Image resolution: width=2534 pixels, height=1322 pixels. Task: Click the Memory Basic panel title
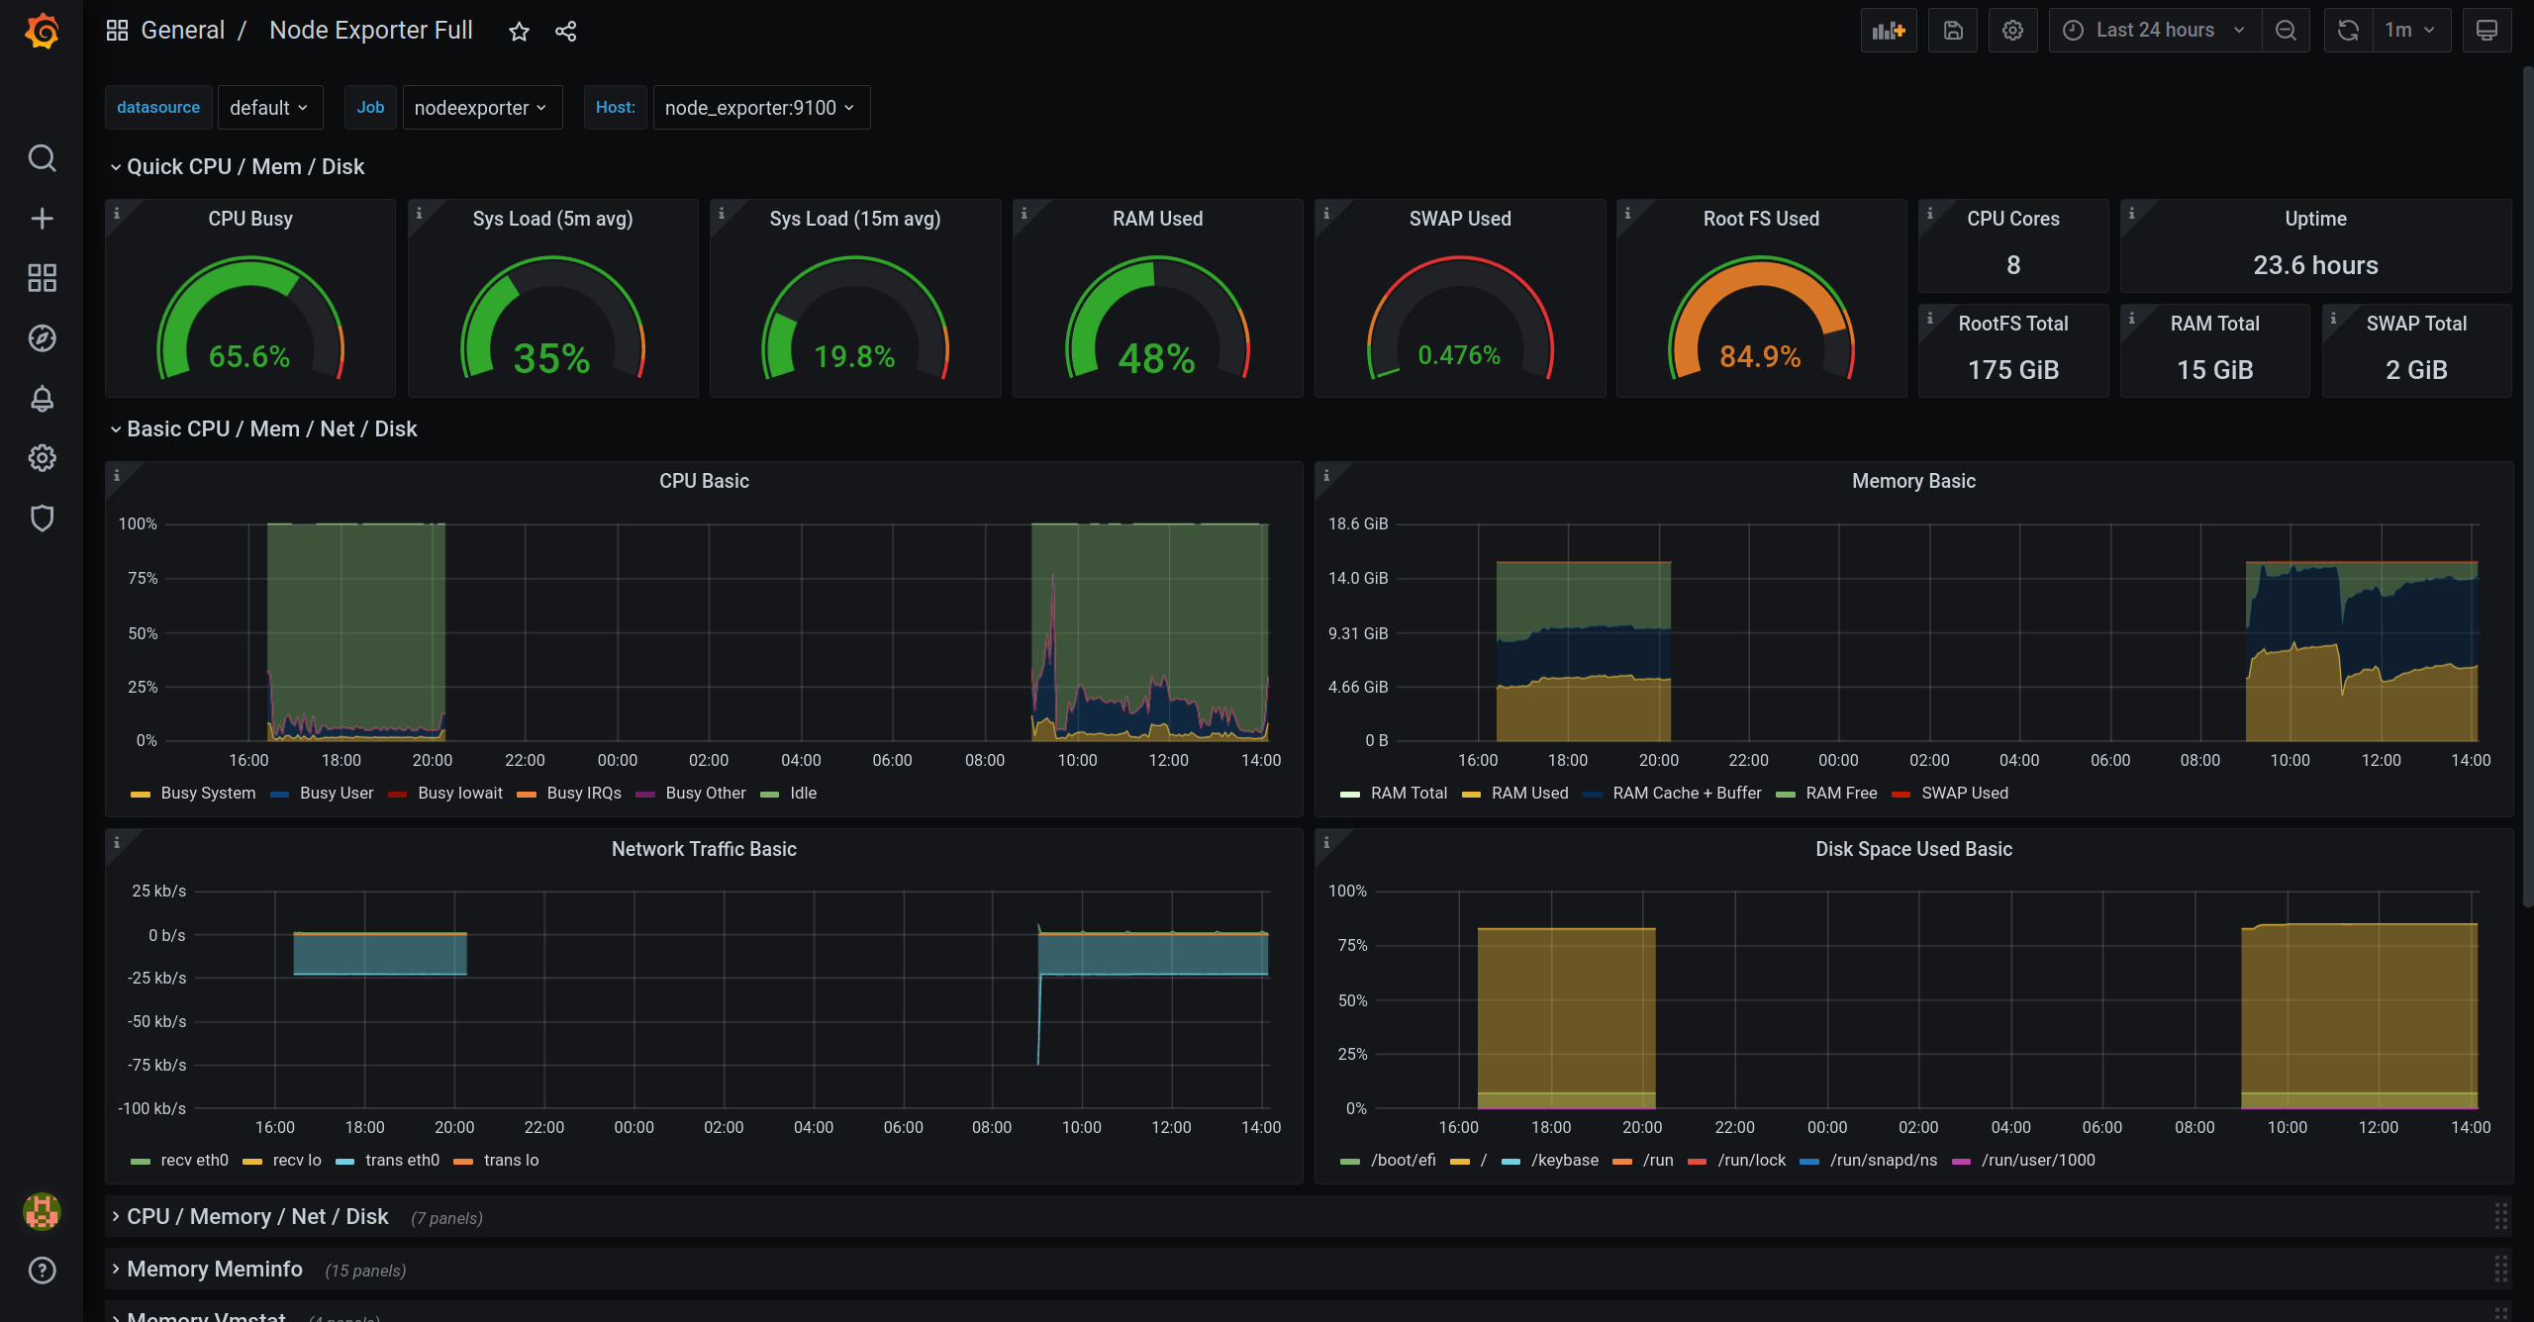point(1912,482)
